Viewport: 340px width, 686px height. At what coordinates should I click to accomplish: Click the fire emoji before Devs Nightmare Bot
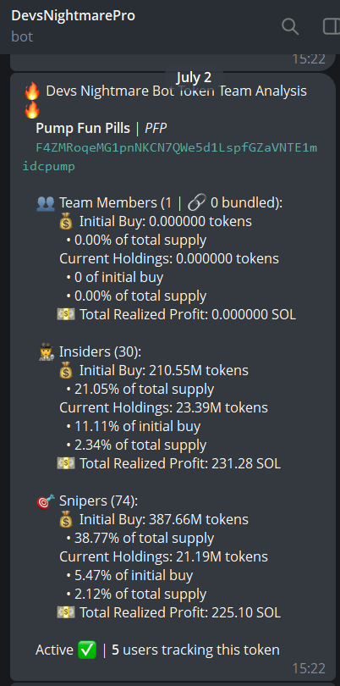(32, 91)
